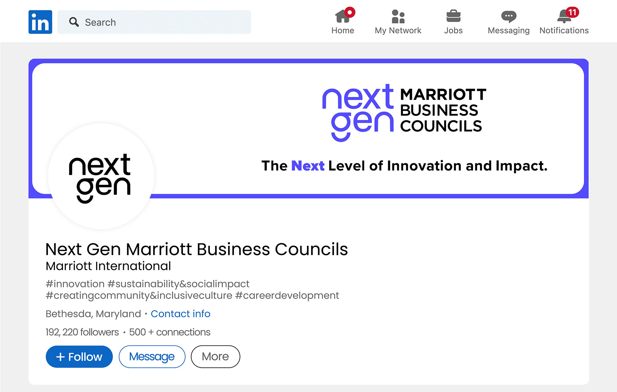Select the Home label in navigation

(x=343, y=30)
